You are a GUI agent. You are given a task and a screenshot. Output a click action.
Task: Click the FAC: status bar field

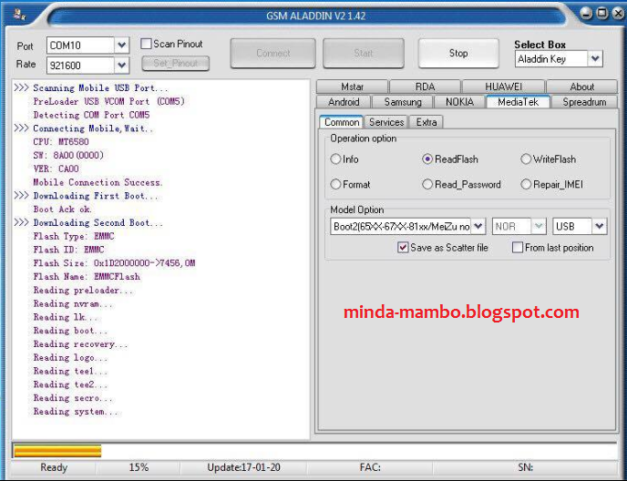[370, 467]
